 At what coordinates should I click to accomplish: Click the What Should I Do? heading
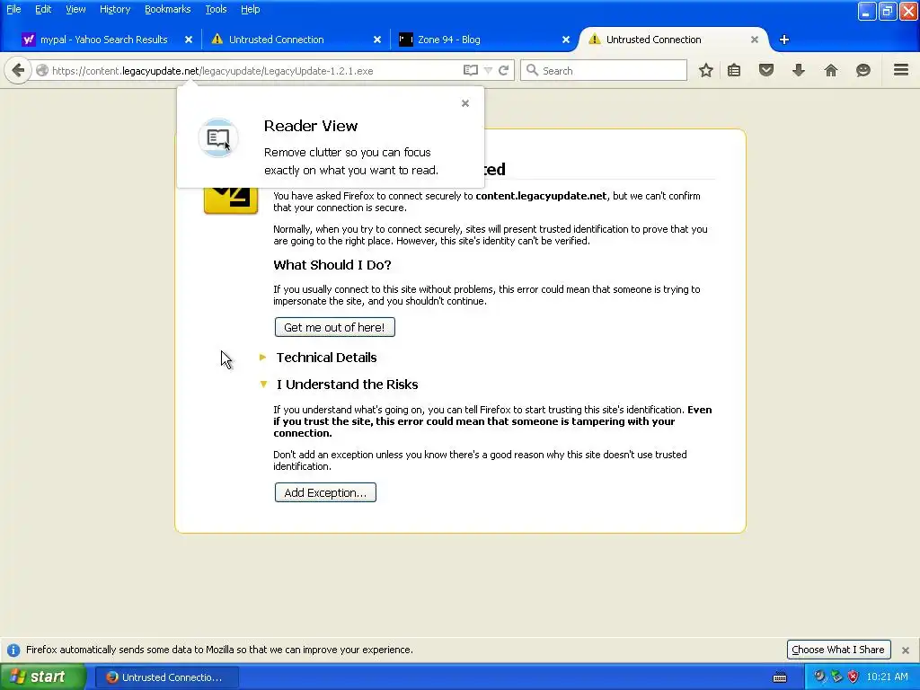click(x=332, y=265)
